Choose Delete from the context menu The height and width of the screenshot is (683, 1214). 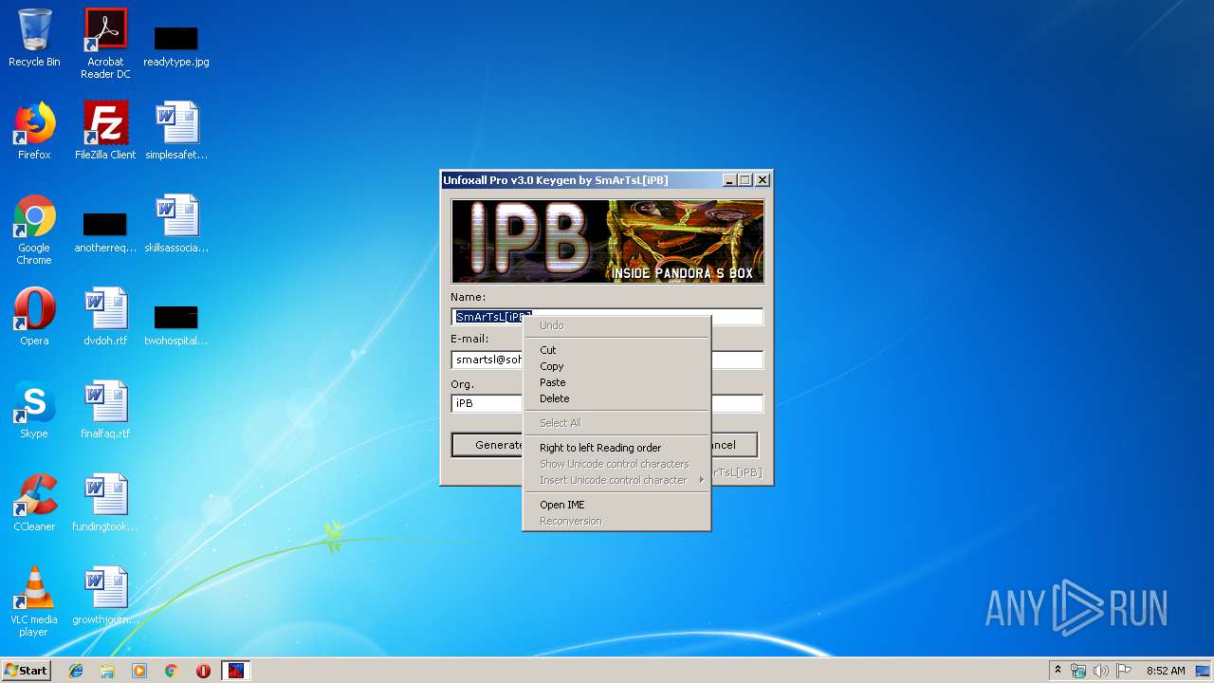pyautogui.click(x=616, y=398)
